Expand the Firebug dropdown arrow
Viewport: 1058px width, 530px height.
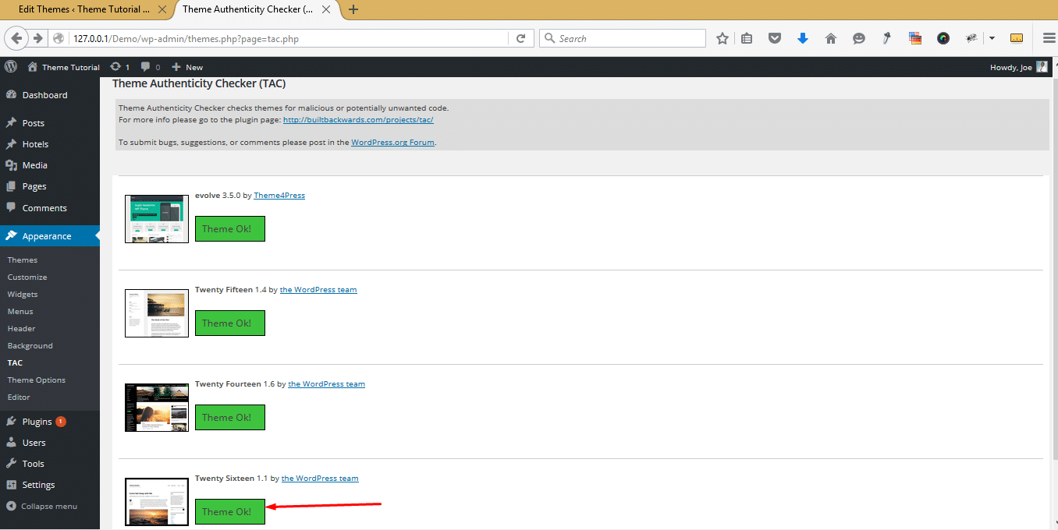pyautogui.click(x=992, y=38)
